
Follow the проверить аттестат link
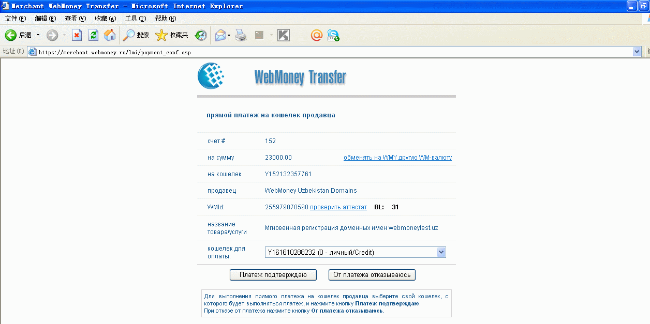coord(338,207)
